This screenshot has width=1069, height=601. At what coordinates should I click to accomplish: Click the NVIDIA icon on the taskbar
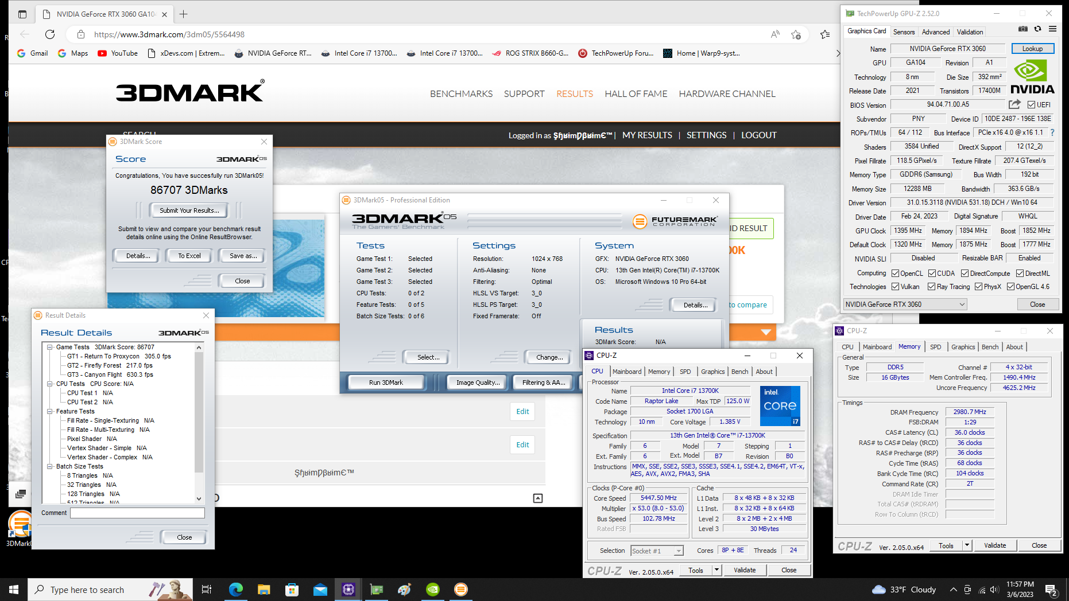[432, 590]
